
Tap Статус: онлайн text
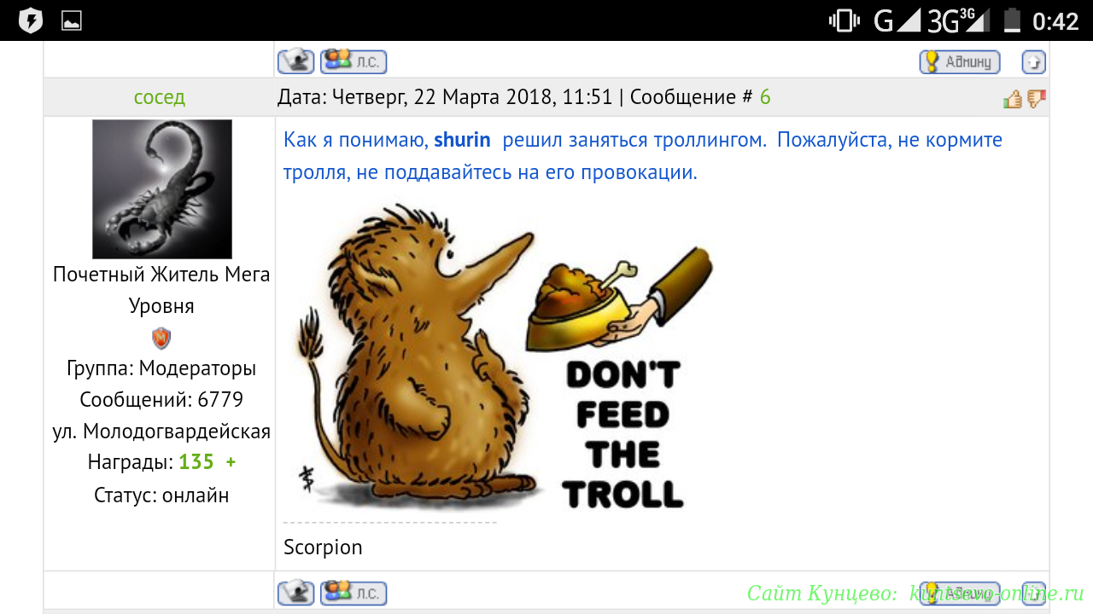(x=161, y=495)
